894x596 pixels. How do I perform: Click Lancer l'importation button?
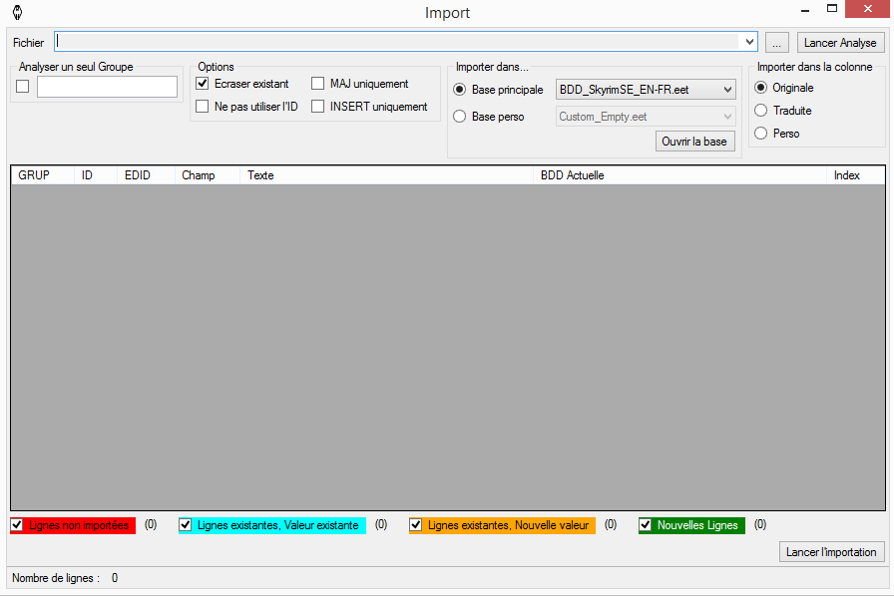[831, 552]
